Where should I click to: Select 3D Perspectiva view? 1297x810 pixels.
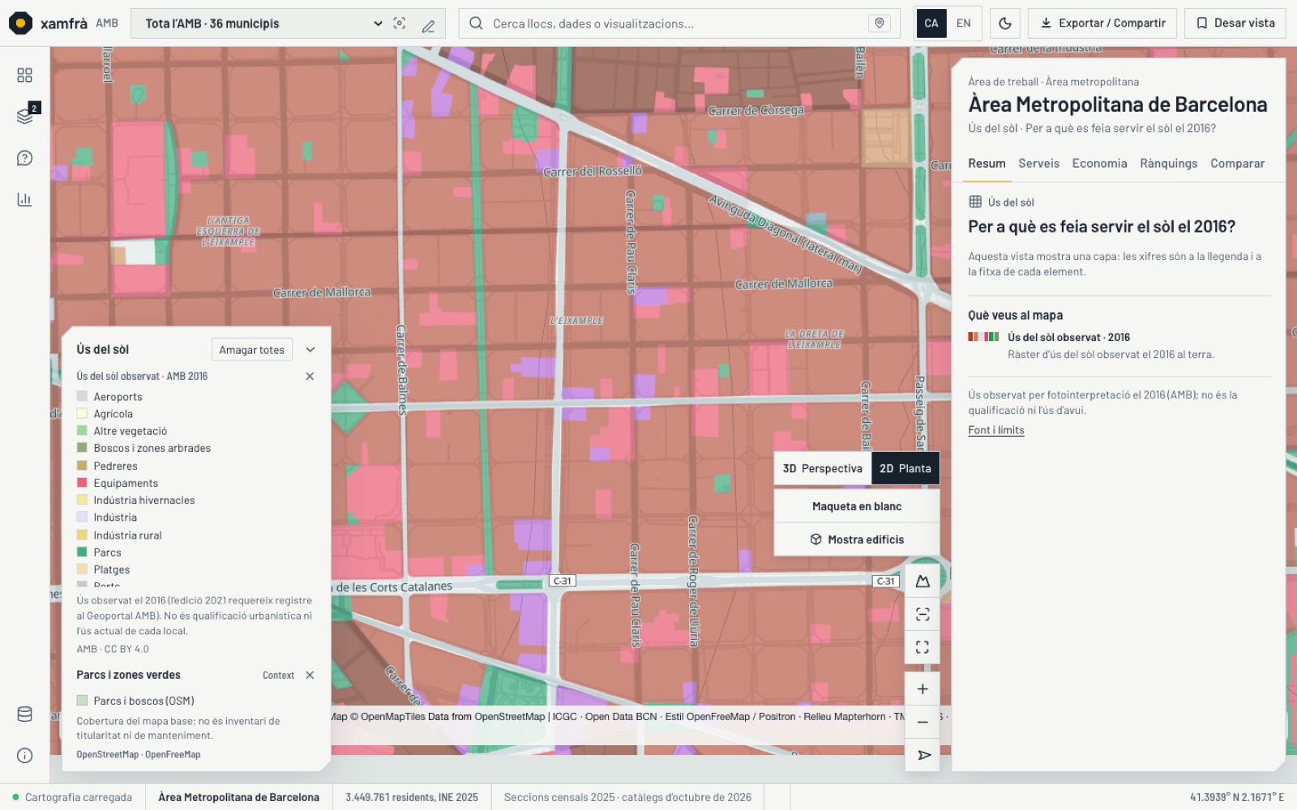coord(823,468)
